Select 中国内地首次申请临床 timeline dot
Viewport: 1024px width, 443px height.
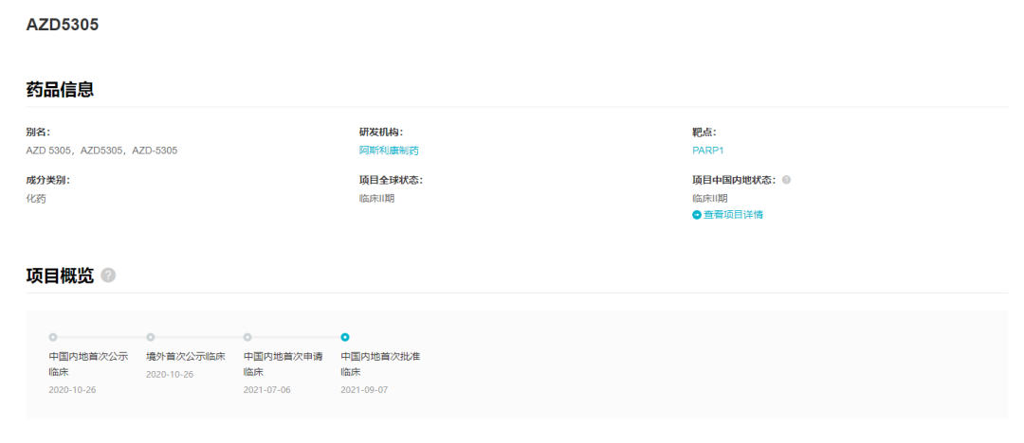pos(247,337)
